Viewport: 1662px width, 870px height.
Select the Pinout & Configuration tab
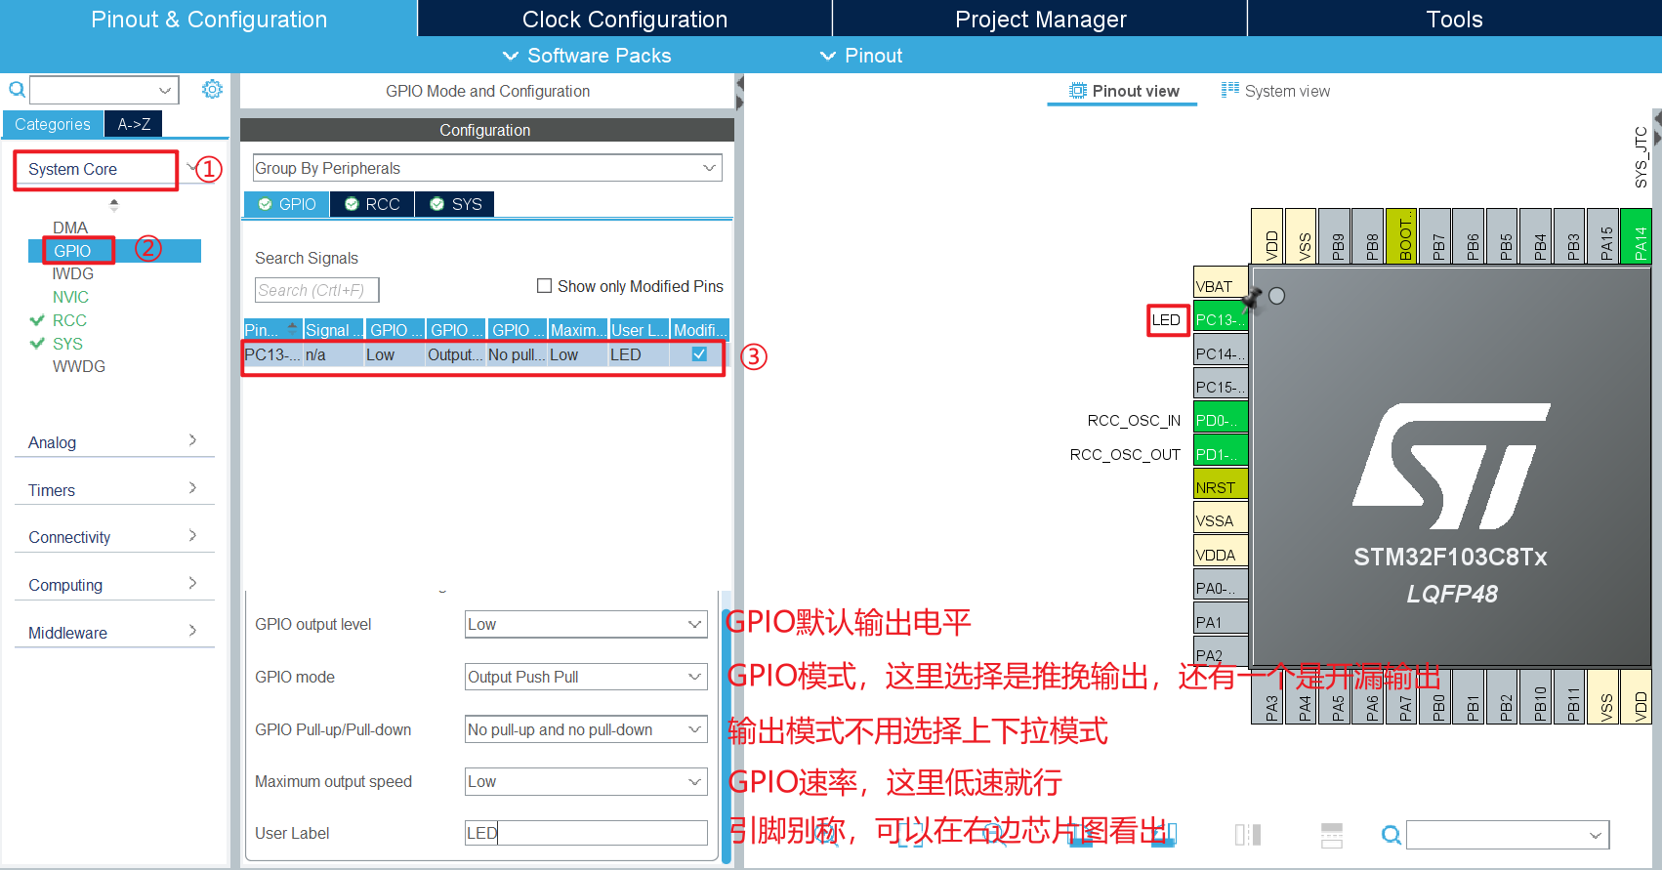pyautogui.click(x=209, y=19)
